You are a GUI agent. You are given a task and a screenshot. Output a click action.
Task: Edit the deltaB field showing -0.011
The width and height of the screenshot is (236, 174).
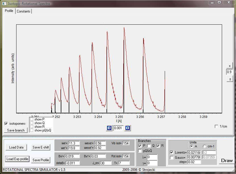72,163
